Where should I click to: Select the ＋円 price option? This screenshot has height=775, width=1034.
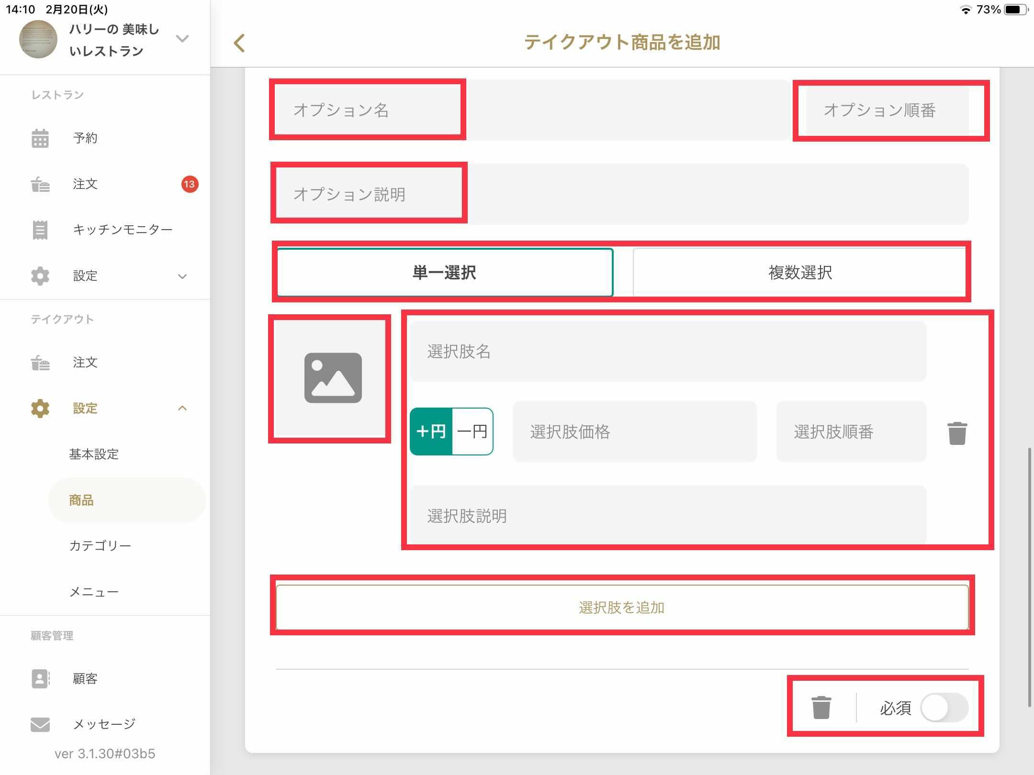[431, 432]
